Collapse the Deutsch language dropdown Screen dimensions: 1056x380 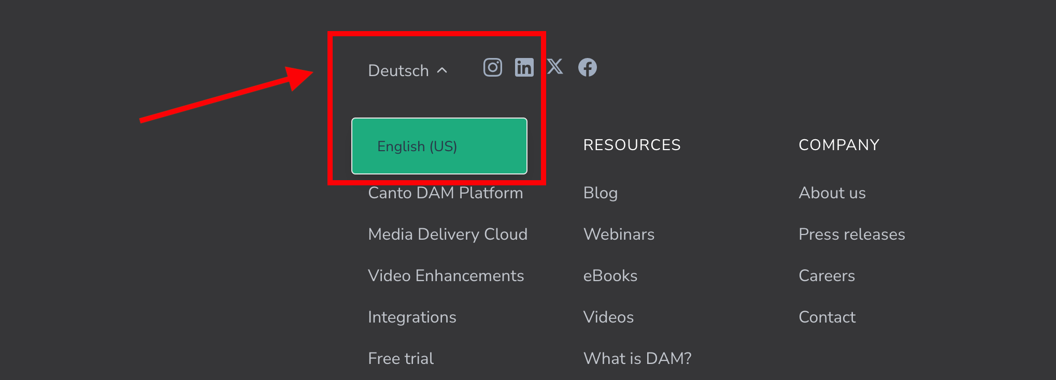pos(407,70)
